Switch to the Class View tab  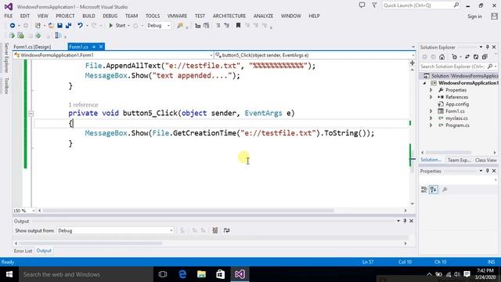[485, 160]
